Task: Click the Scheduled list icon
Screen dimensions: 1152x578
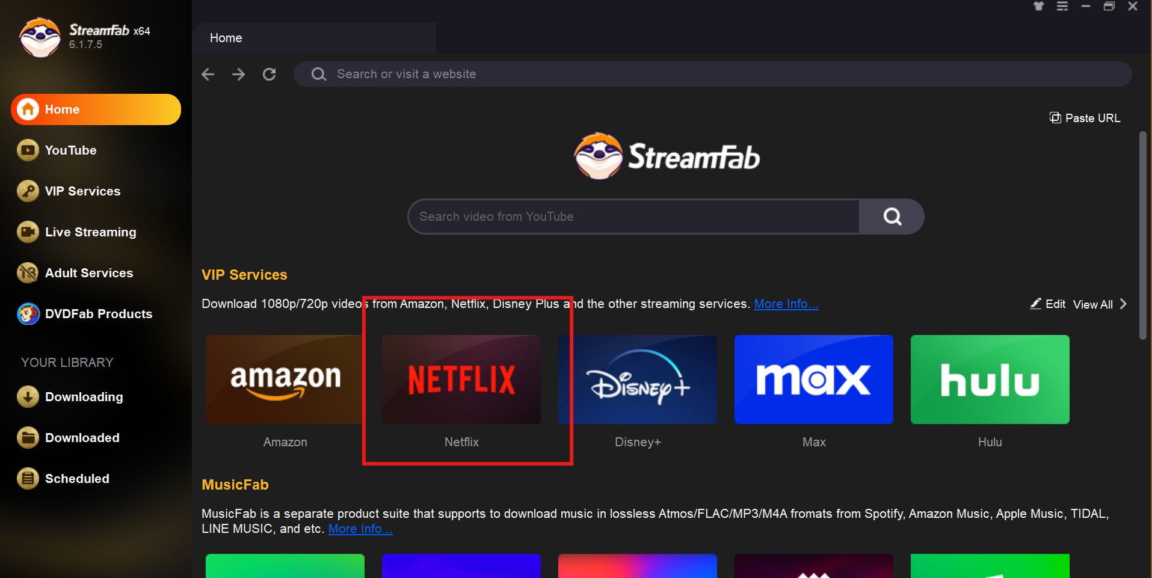Action: pyautogui.click(x=28, y=479)
